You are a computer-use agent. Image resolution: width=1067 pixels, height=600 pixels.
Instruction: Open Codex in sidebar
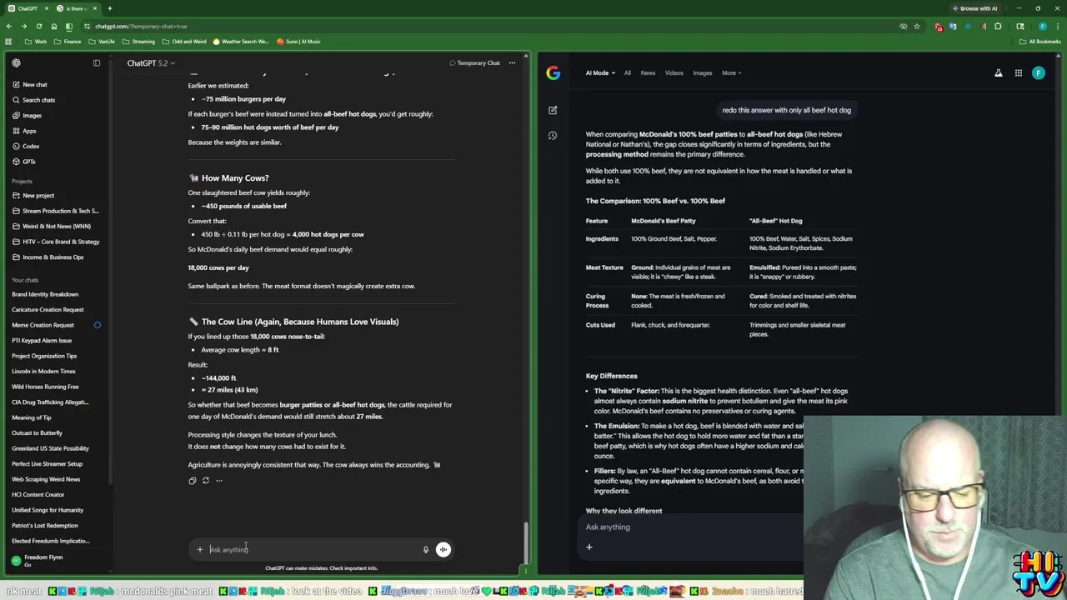[31, 146]
